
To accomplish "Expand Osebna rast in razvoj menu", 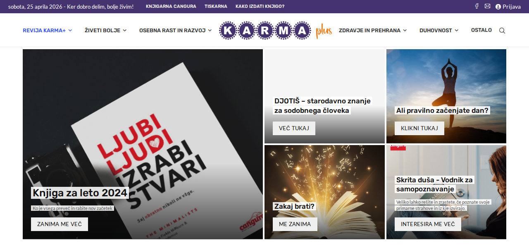I will pyautogui.click(x=176, y=30).
